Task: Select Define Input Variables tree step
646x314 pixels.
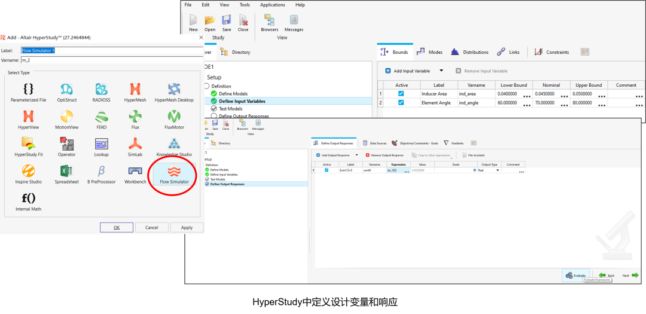Action: coord(242,101)
